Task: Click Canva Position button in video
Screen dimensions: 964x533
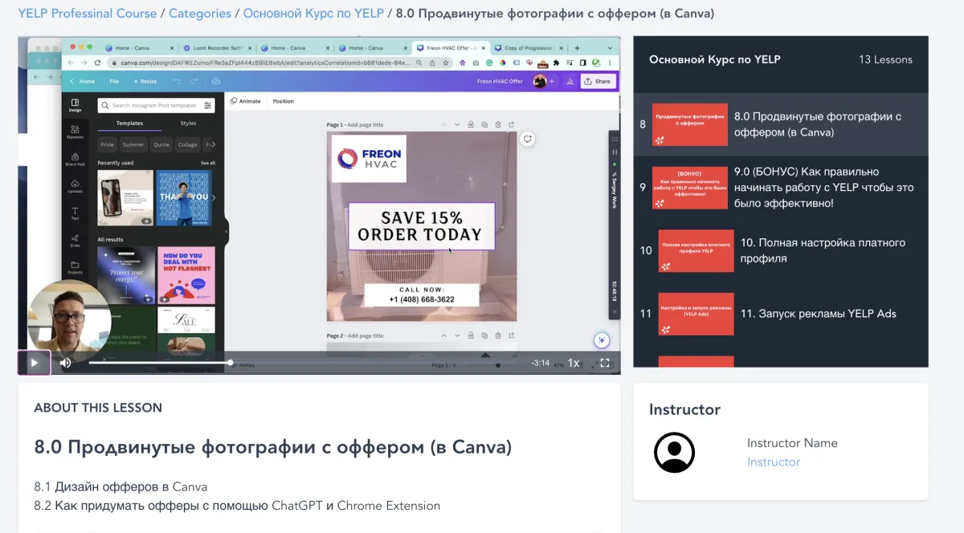Action: click(x=283, y=101)
